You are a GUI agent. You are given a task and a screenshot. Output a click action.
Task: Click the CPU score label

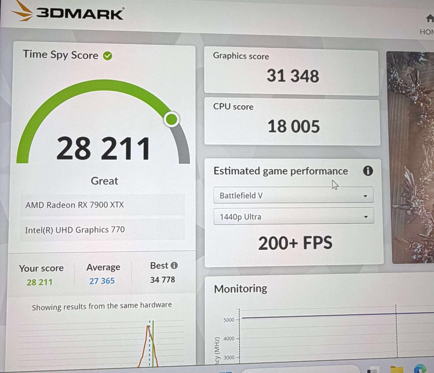pyautogui.click(x=233, y=107)
